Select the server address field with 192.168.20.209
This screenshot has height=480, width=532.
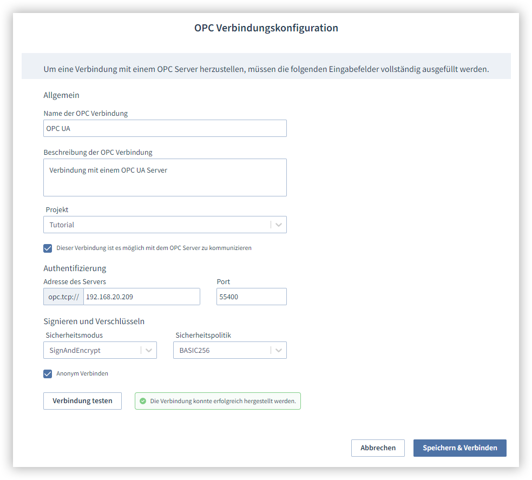141,297
